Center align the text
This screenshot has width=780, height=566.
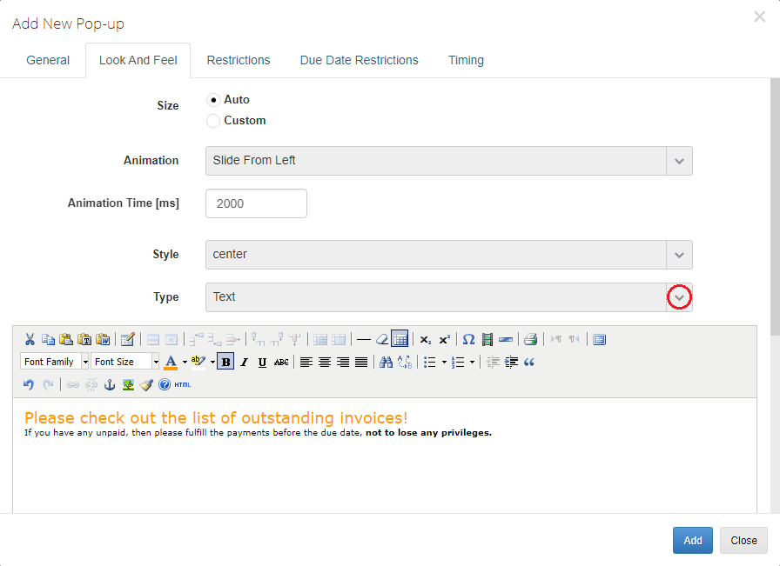(325, 363)
